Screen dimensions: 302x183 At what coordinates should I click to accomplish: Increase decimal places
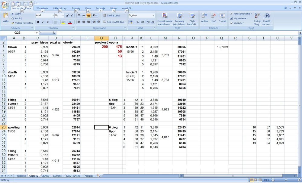(148, 22)
